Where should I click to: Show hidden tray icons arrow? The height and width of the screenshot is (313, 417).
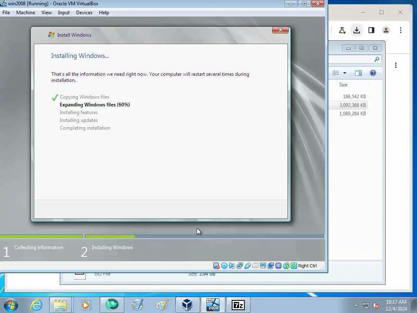point(356,305)
